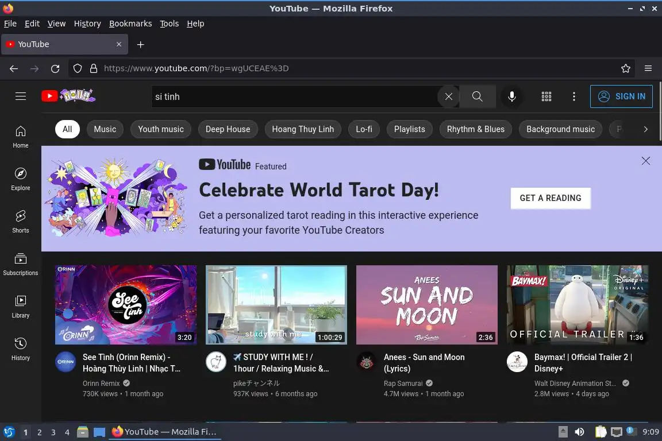The image size is (662, 441).
Task: Open pike channel avatar
Action: tap(215, 362)
